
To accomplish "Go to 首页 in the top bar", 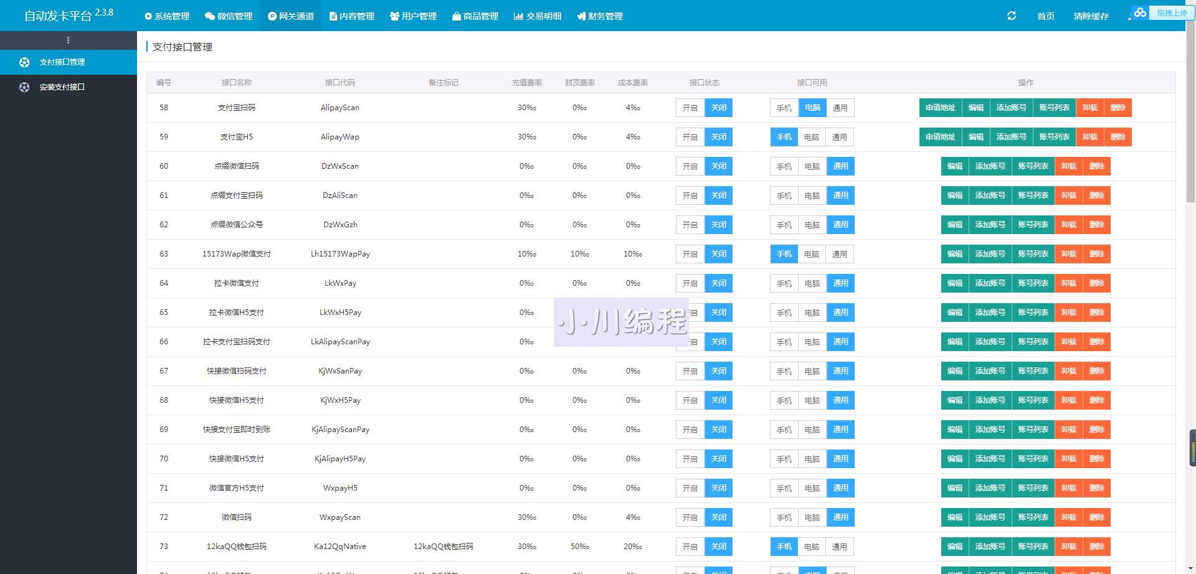I will [x=1046, y=16].
